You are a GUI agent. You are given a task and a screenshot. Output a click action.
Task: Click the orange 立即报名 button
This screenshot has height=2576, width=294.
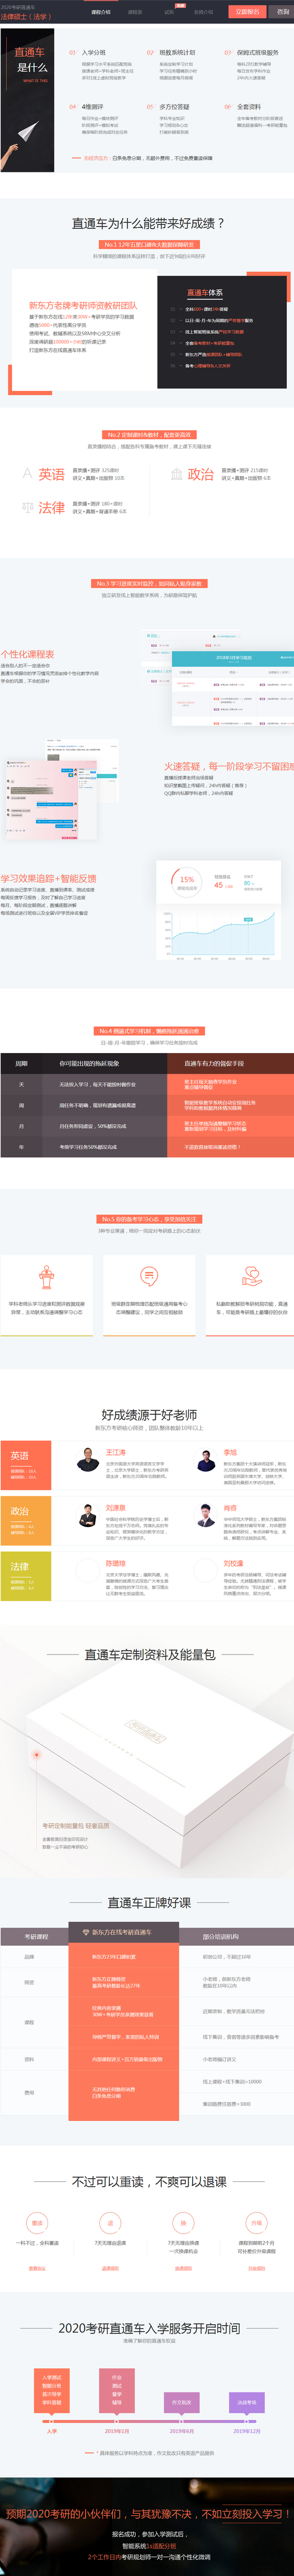(x=247, y=12)
